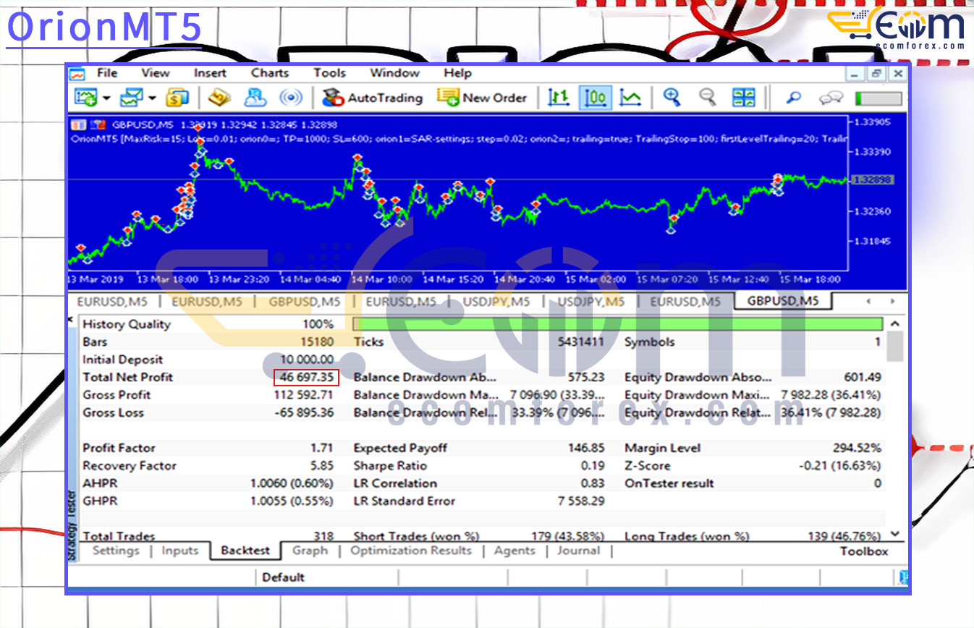
Task: Open the Profiles toolbar icon
Action: tap(132, 98)
